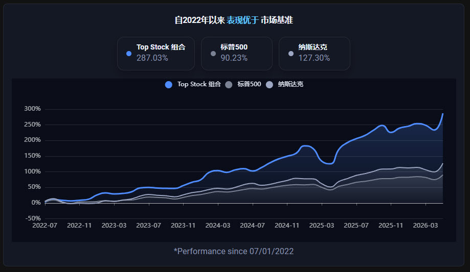The image size is (470, 272).
Task: Click the -50% y-axis label
Action: [33, 218]
